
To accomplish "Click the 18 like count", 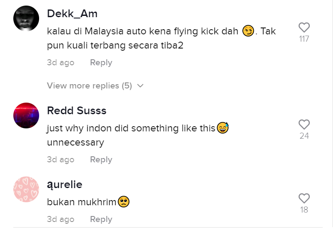I will coord(304,210).
